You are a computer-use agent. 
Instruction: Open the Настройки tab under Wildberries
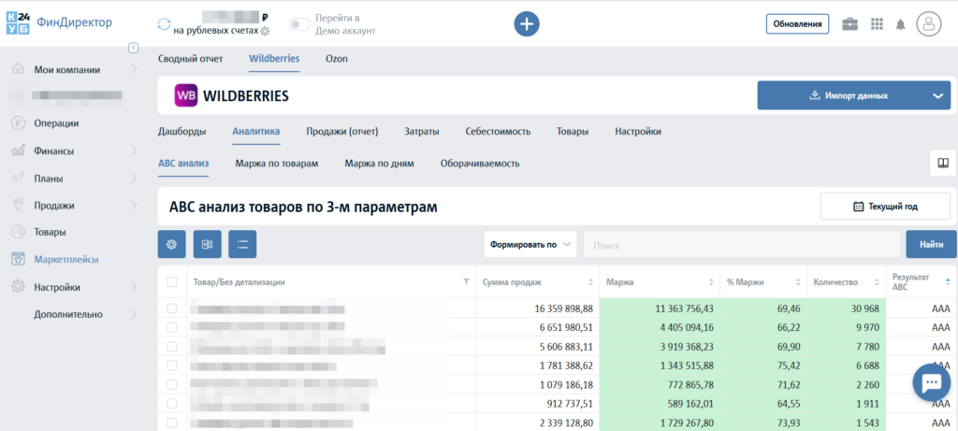[x=638, y=131]
